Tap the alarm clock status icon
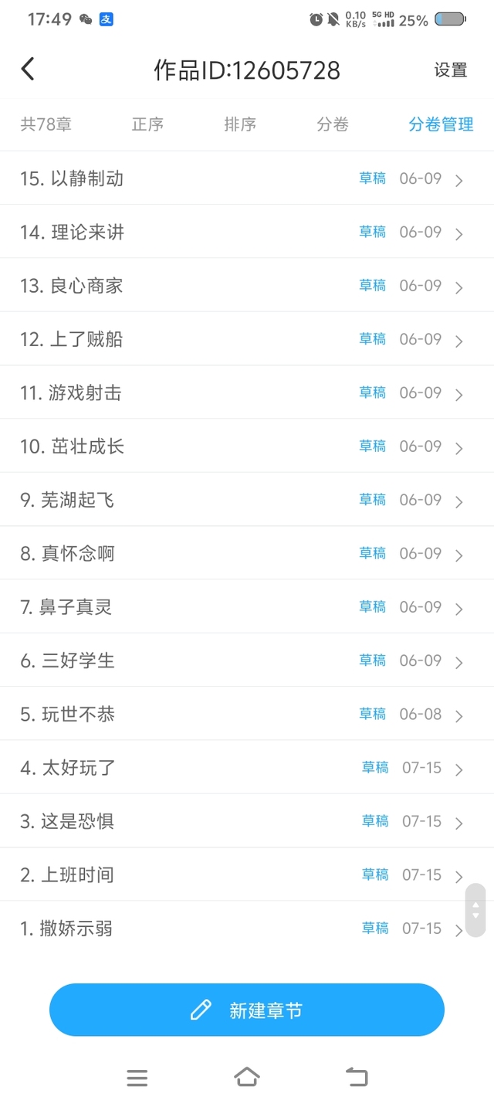The width and height of the screenshot is (494, 1107). (x=316, y=20)
